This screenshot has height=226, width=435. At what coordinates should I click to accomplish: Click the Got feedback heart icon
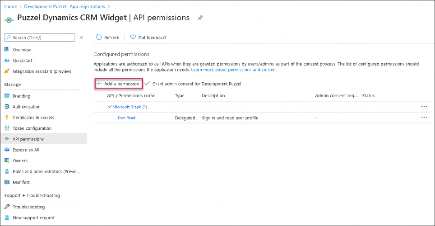(133, 38)
